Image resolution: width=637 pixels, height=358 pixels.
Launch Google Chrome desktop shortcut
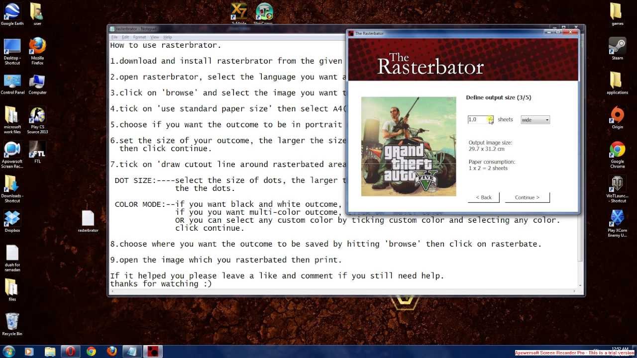617,155
